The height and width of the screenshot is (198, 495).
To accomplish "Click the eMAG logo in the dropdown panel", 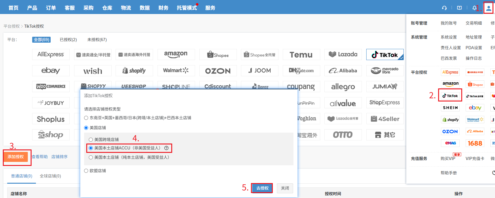I will click(450, 143).
